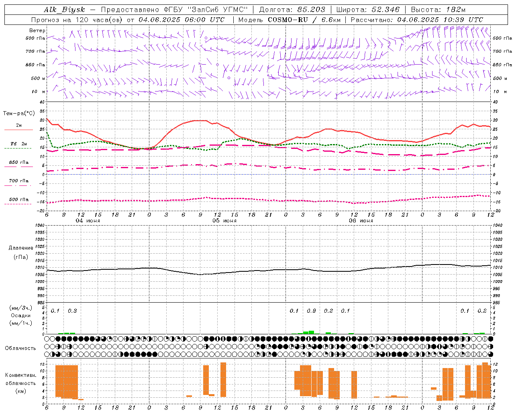This screenshot has height=411, width=514.
Task: Click the 'Модель COSMO-RU / 6.6км' label
Action: [x=290, y=20]
